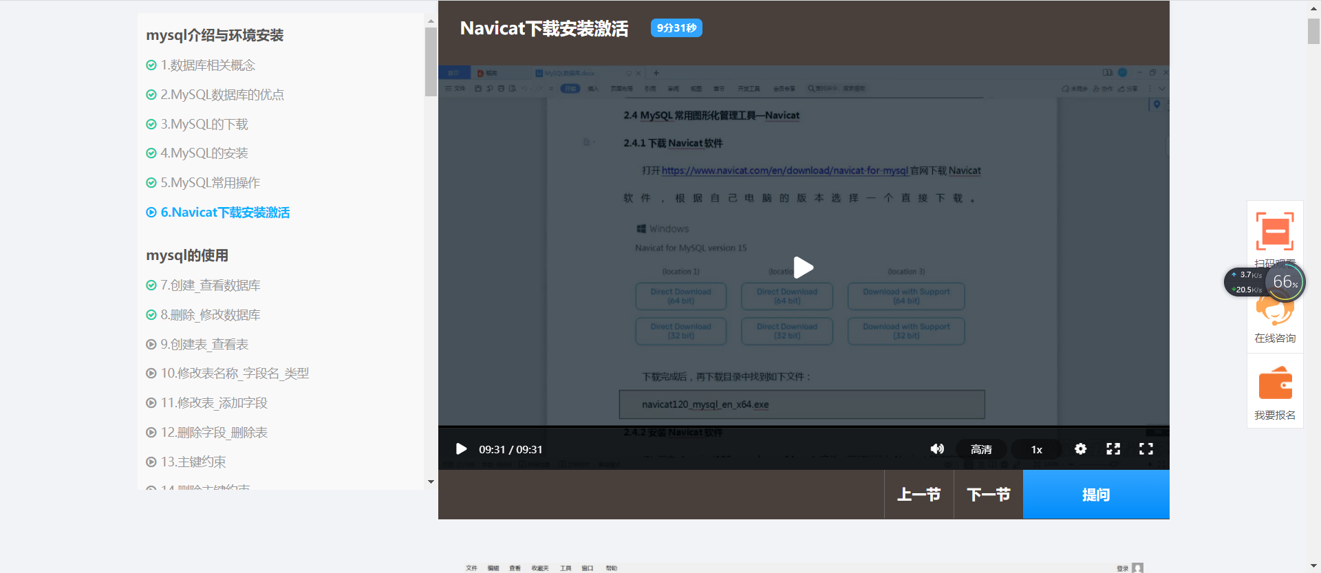Viewport: 1321px width, 573px height.
Task: Open video settings gear
Action: [1080, 448]
